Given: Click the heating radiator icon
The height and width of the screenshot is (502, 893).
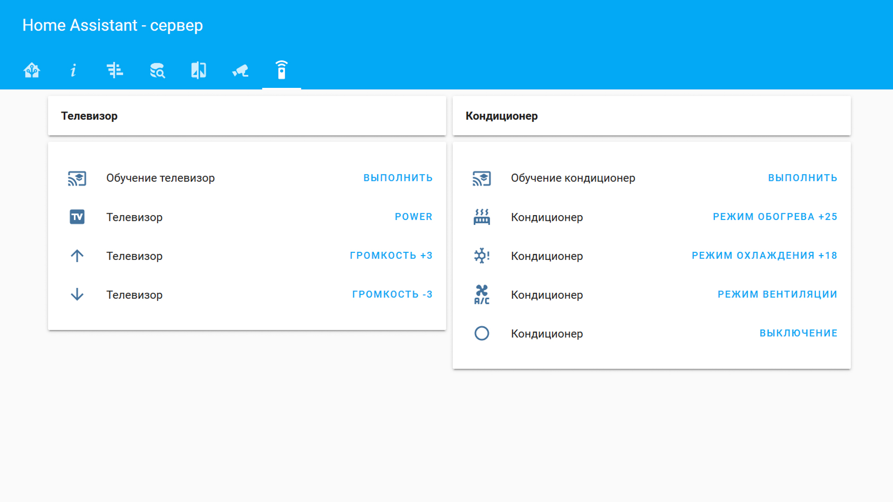Looking at the screenshot, I should [481, 217].
